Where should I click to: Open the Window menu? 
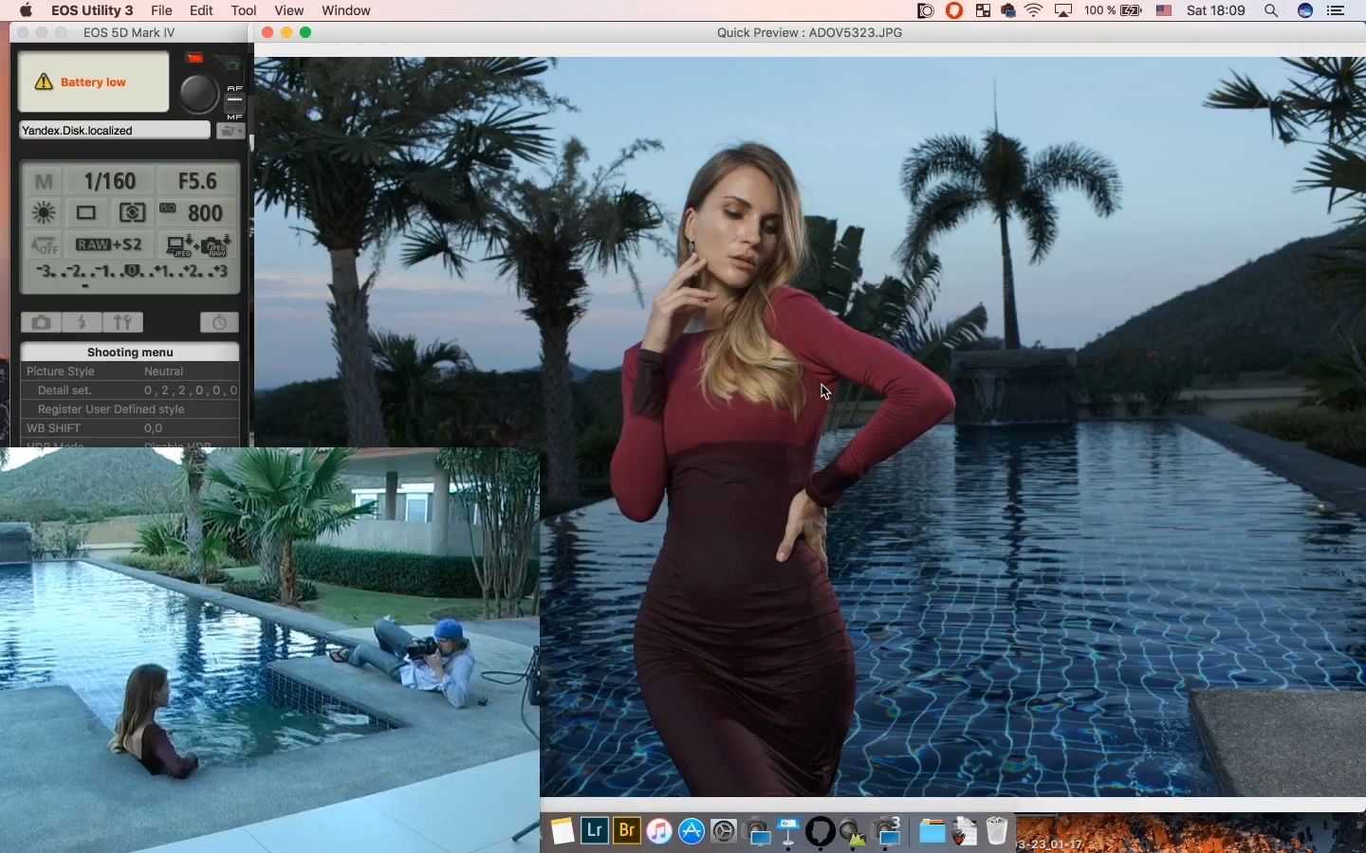click(x=346, y=10)
